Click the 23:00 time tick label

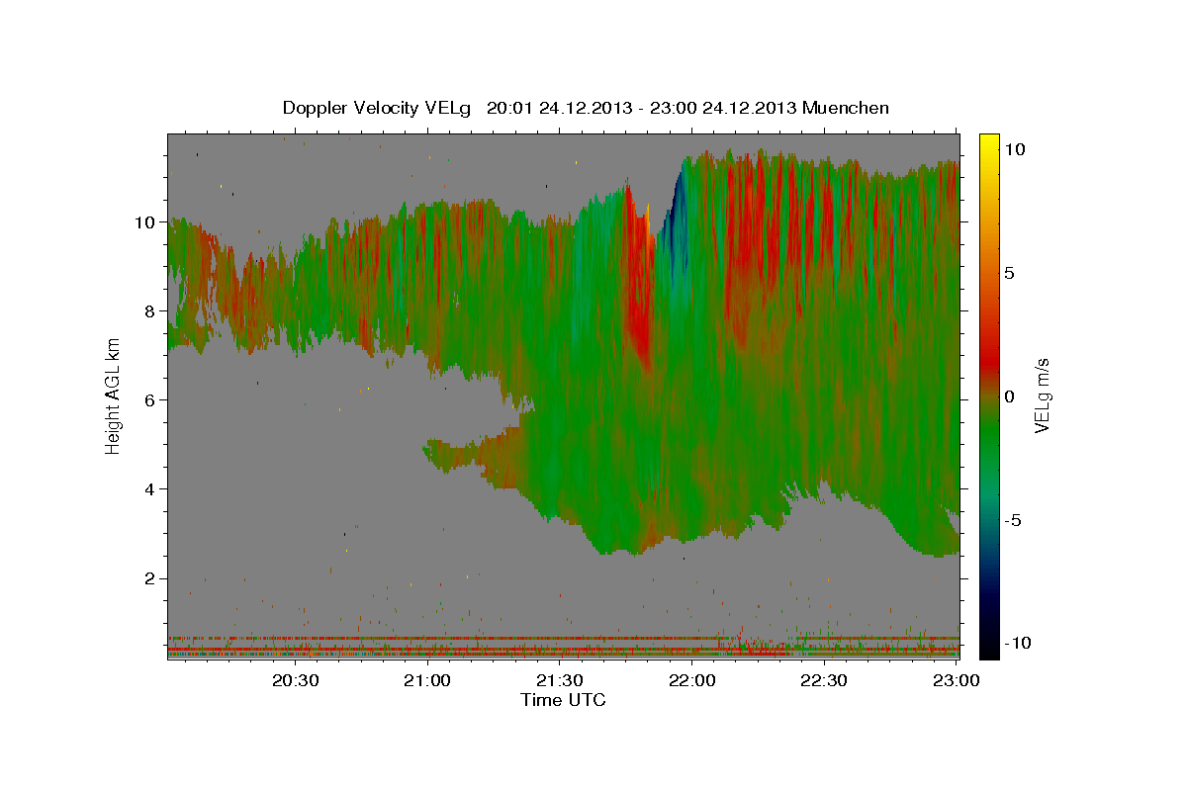(956, 680)
